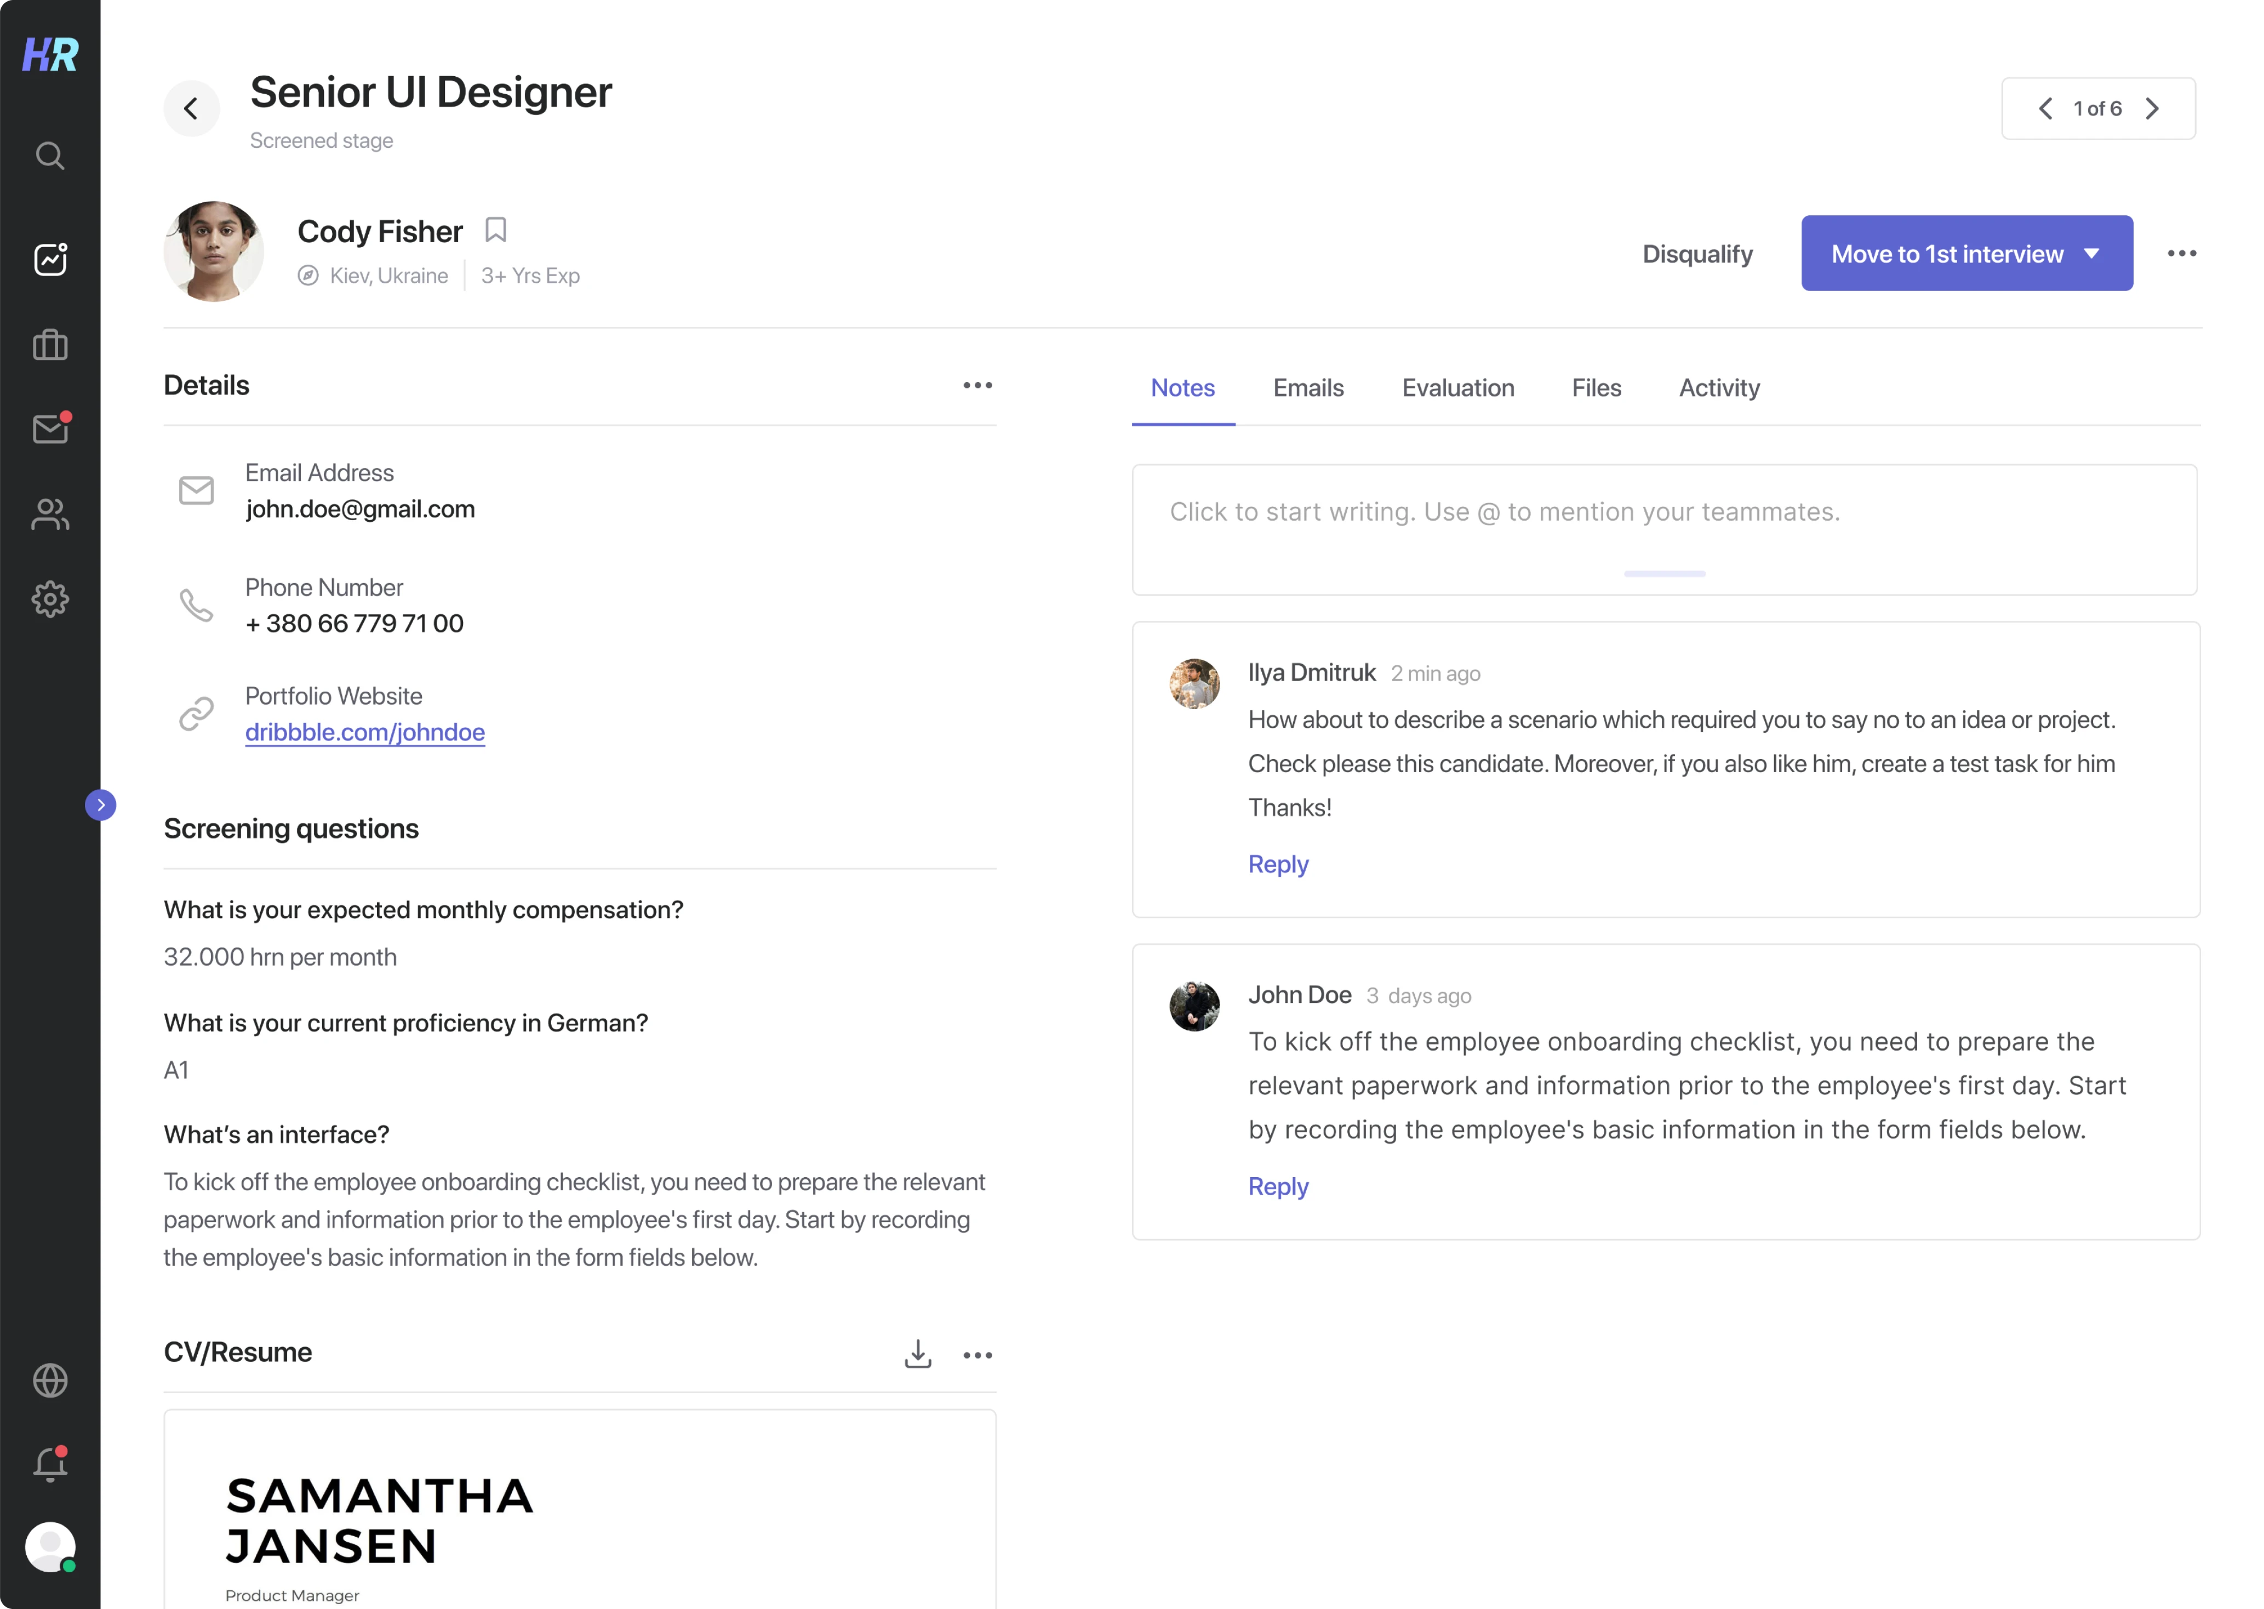Go to the next candidate with the right arrow
The width and height of the screenshot is (2264, 1609).
[x=2152, y=108]
